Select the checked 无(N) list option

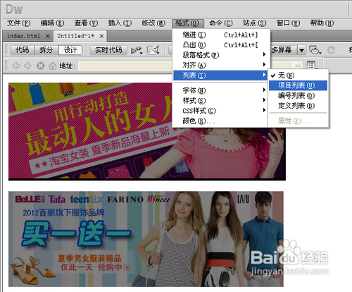pyautogui.click(x=298, y=75)
